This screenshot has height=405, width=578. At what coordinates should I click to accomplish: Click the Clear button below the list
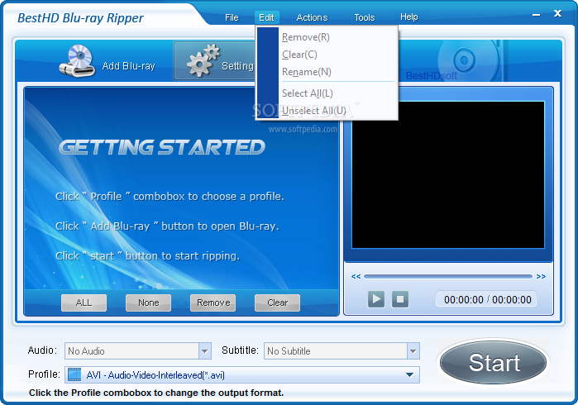pos(277,303)
